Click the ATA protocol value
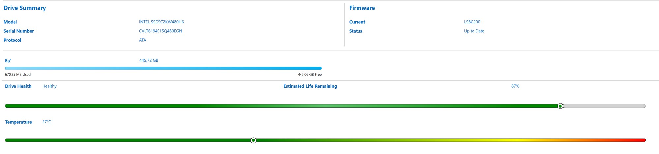Viewport: 659px width, 154px height. point(142,40)
